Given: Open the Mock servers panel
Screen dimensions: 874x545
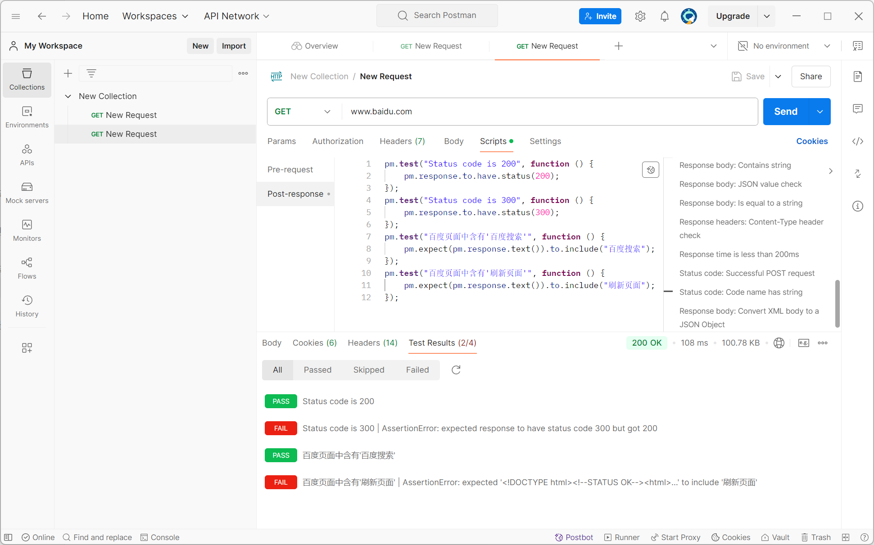Looking at the screenshot, I should [x=27, y=193].
